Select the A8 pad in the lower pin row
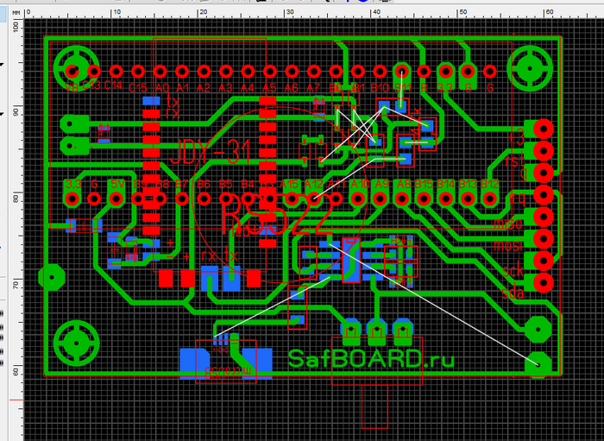604x441 pixels. 401,198
